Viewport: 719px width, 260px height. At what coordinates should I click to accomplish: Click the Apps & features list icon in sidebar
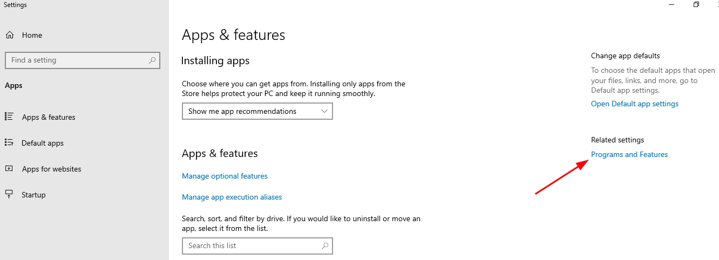(x=9, y=117)
